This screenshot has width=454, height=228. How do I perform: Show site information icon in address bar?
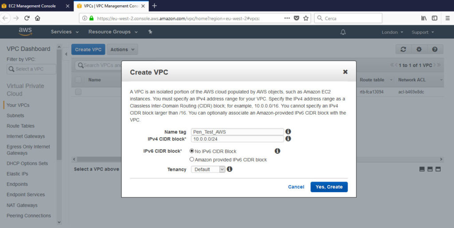pyautogui.click(x=85, y=18)
